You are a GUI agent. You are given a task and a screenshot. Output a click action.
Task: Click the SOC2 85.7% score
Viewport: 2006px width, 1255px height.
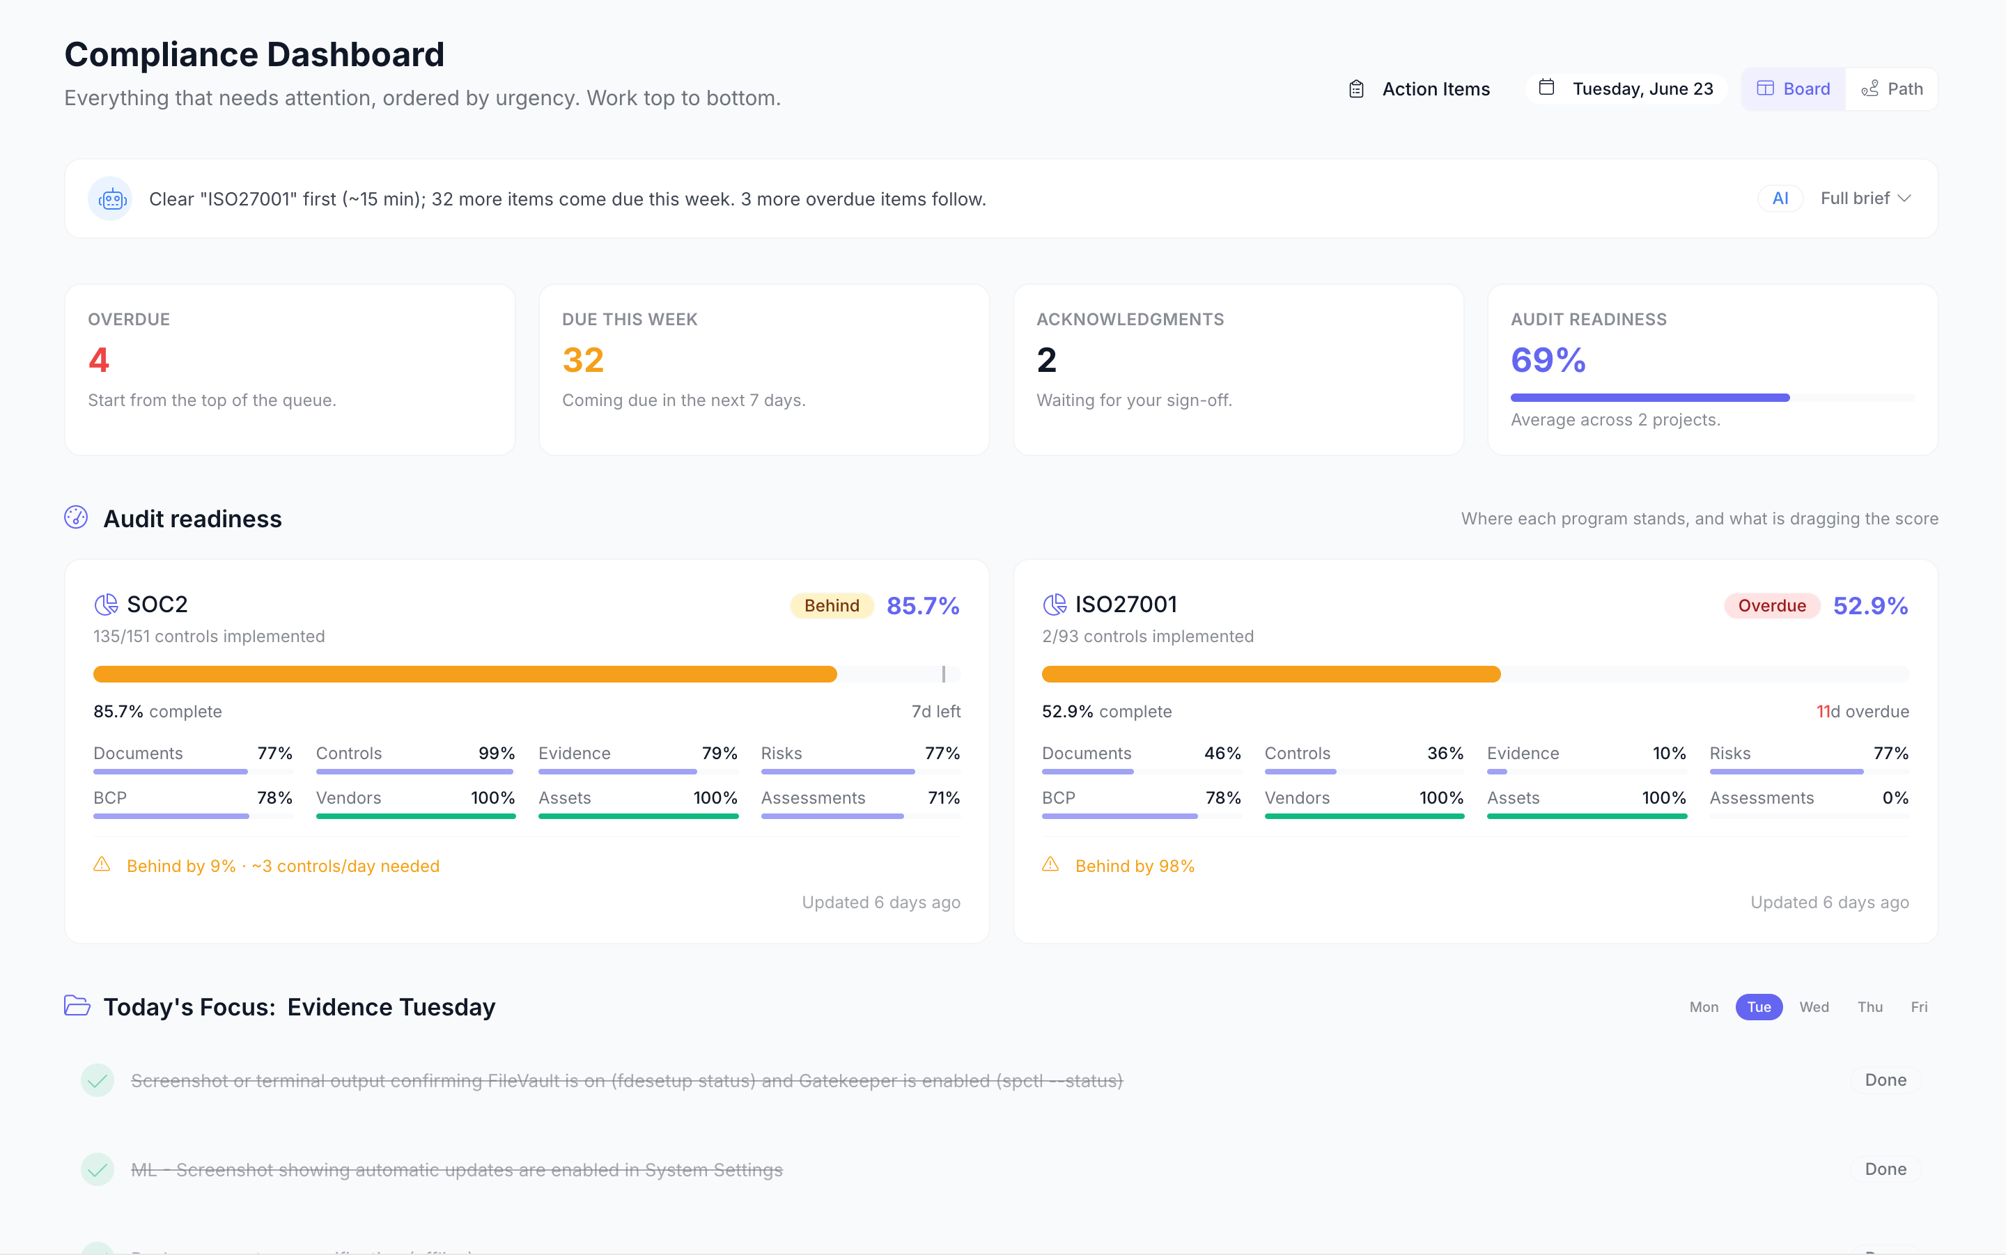point(923,605)
